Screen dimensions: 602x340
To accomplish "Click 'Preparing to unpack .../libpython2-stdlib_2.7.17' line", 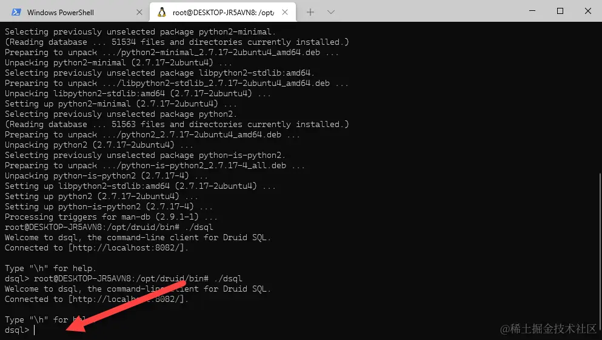I will pyautogui.click(x=176, y=83).
